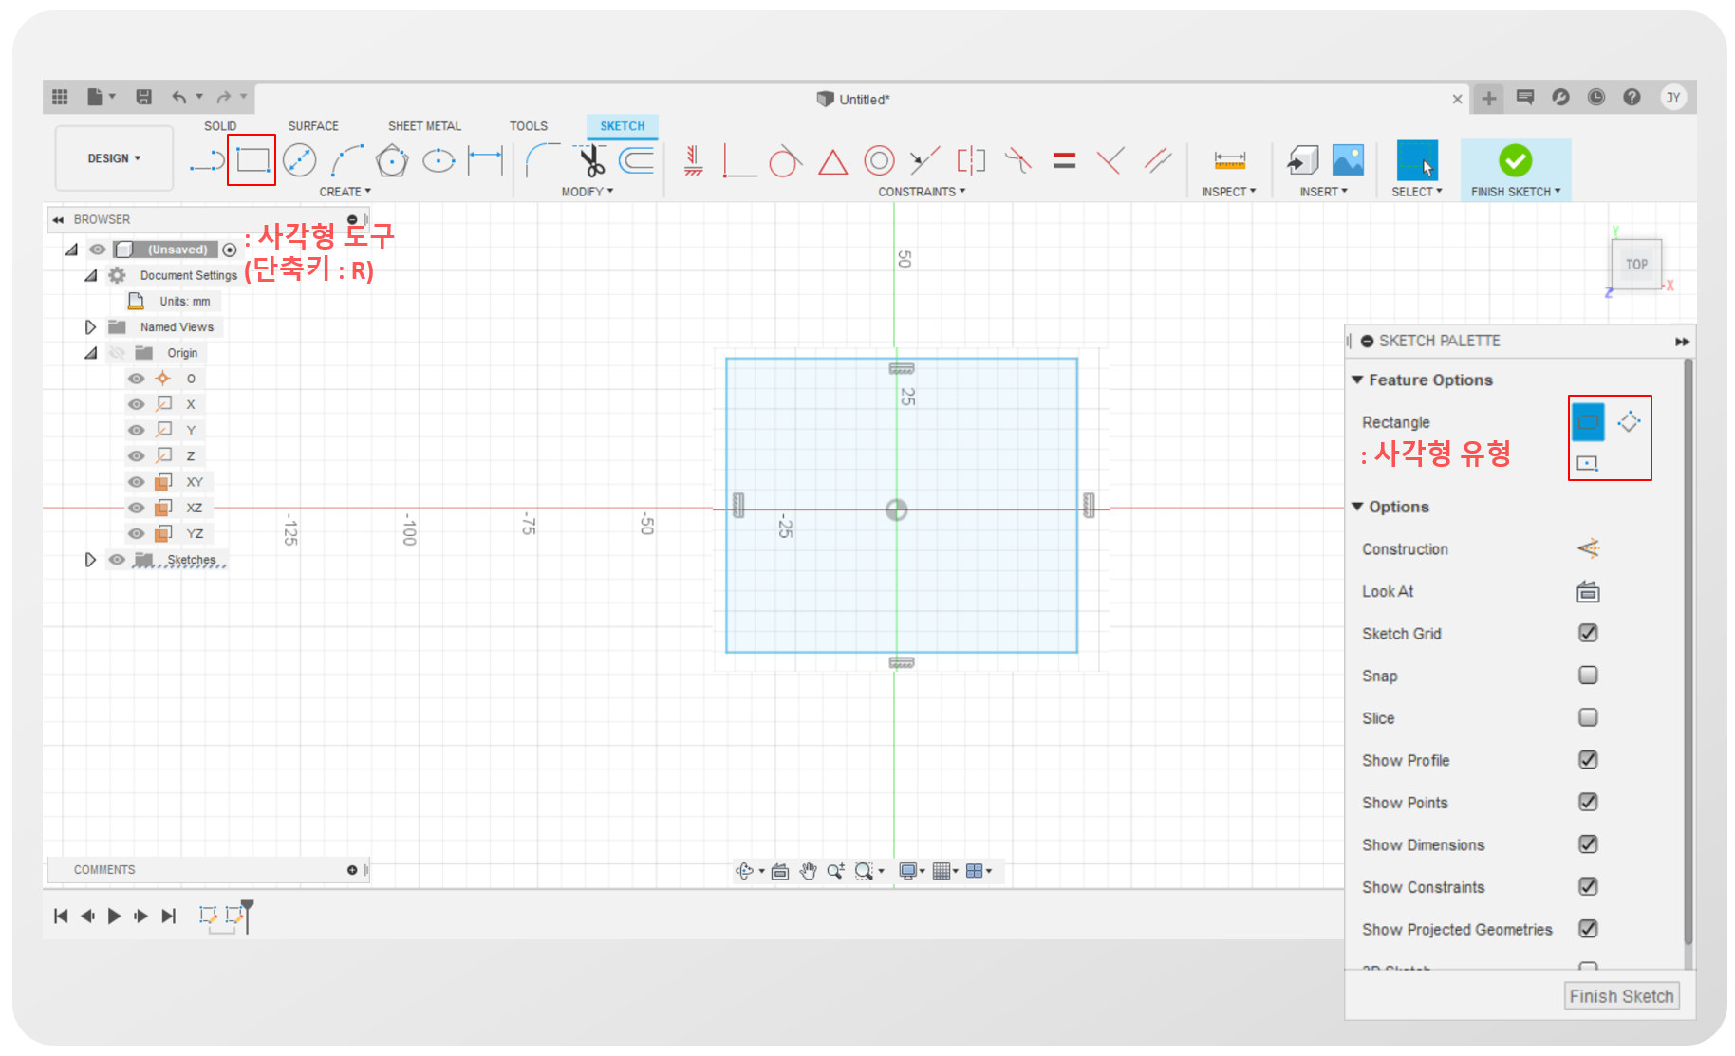Toggle Construction line mode

(1588, 548)
